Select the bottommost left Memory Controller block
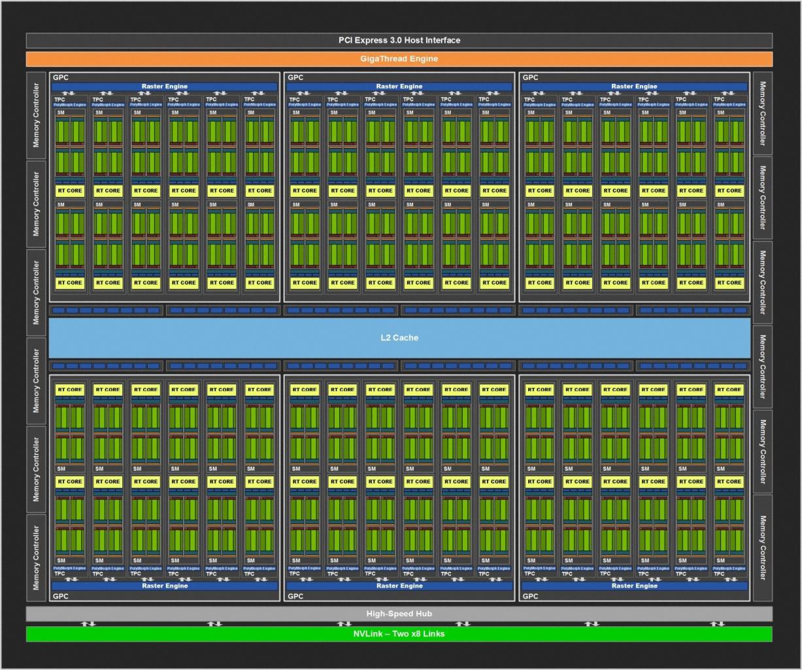Viewport: 802px width, 670px height. click(x=36, y=557)
